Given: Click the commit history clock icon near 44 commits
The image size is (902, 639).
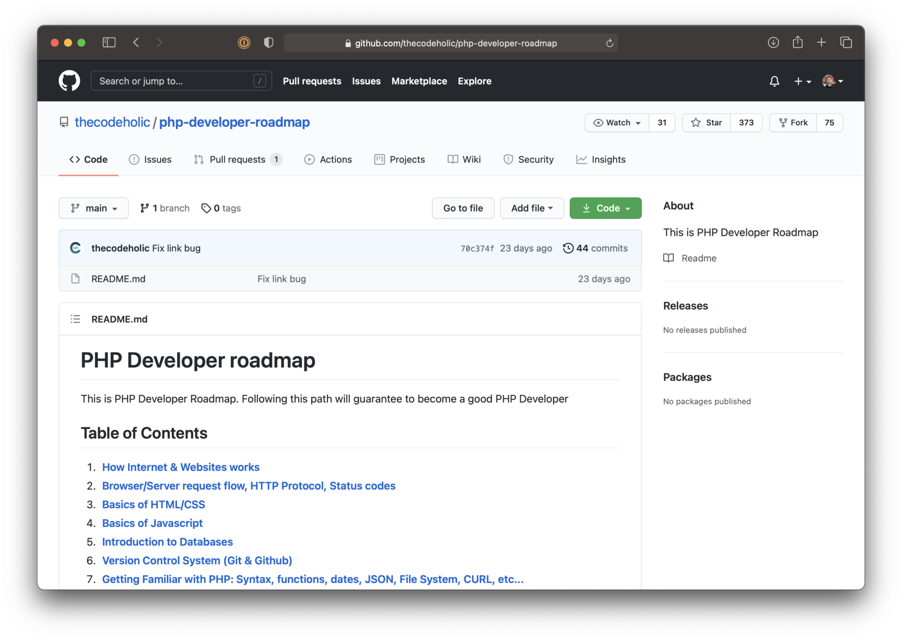Looking at the screenshot, I should click(x=568, y=248).
